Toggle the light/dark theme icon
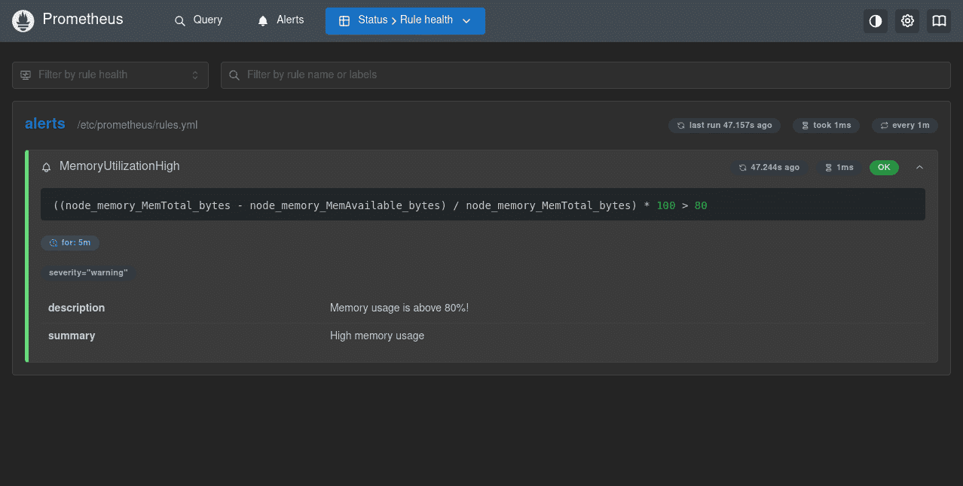963x486 pixels. (x=876, y=21)
